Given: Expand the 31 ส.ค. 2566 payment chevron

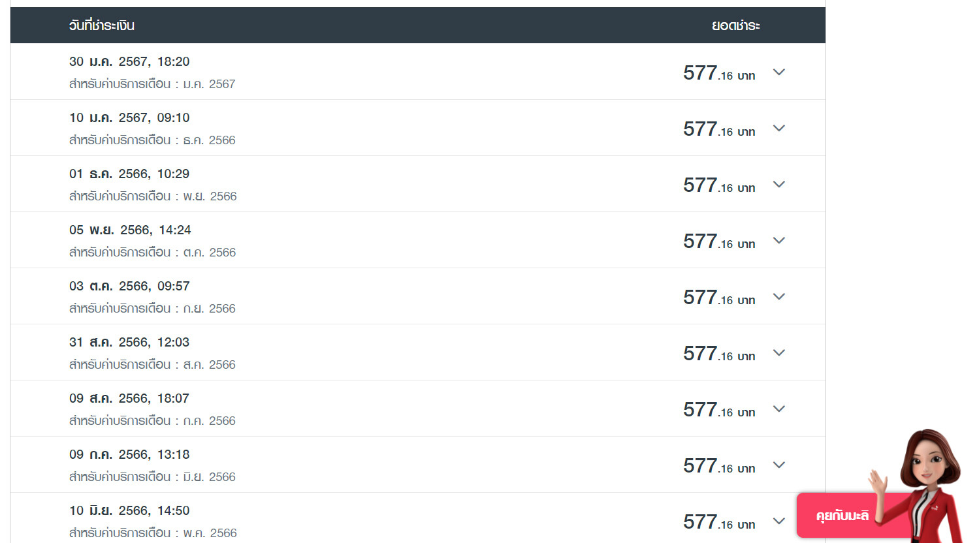Looking at the screenshot, I should [x=778, y=352].
